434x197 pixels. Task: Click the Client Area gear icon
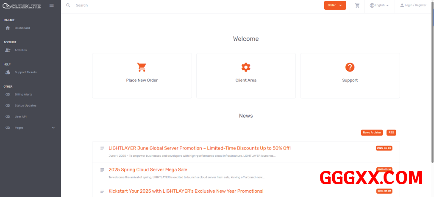tap(246, 67)
